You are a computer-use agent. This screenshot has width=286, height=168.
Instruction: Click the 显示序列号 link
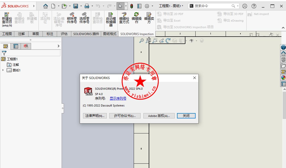[118, 98]
